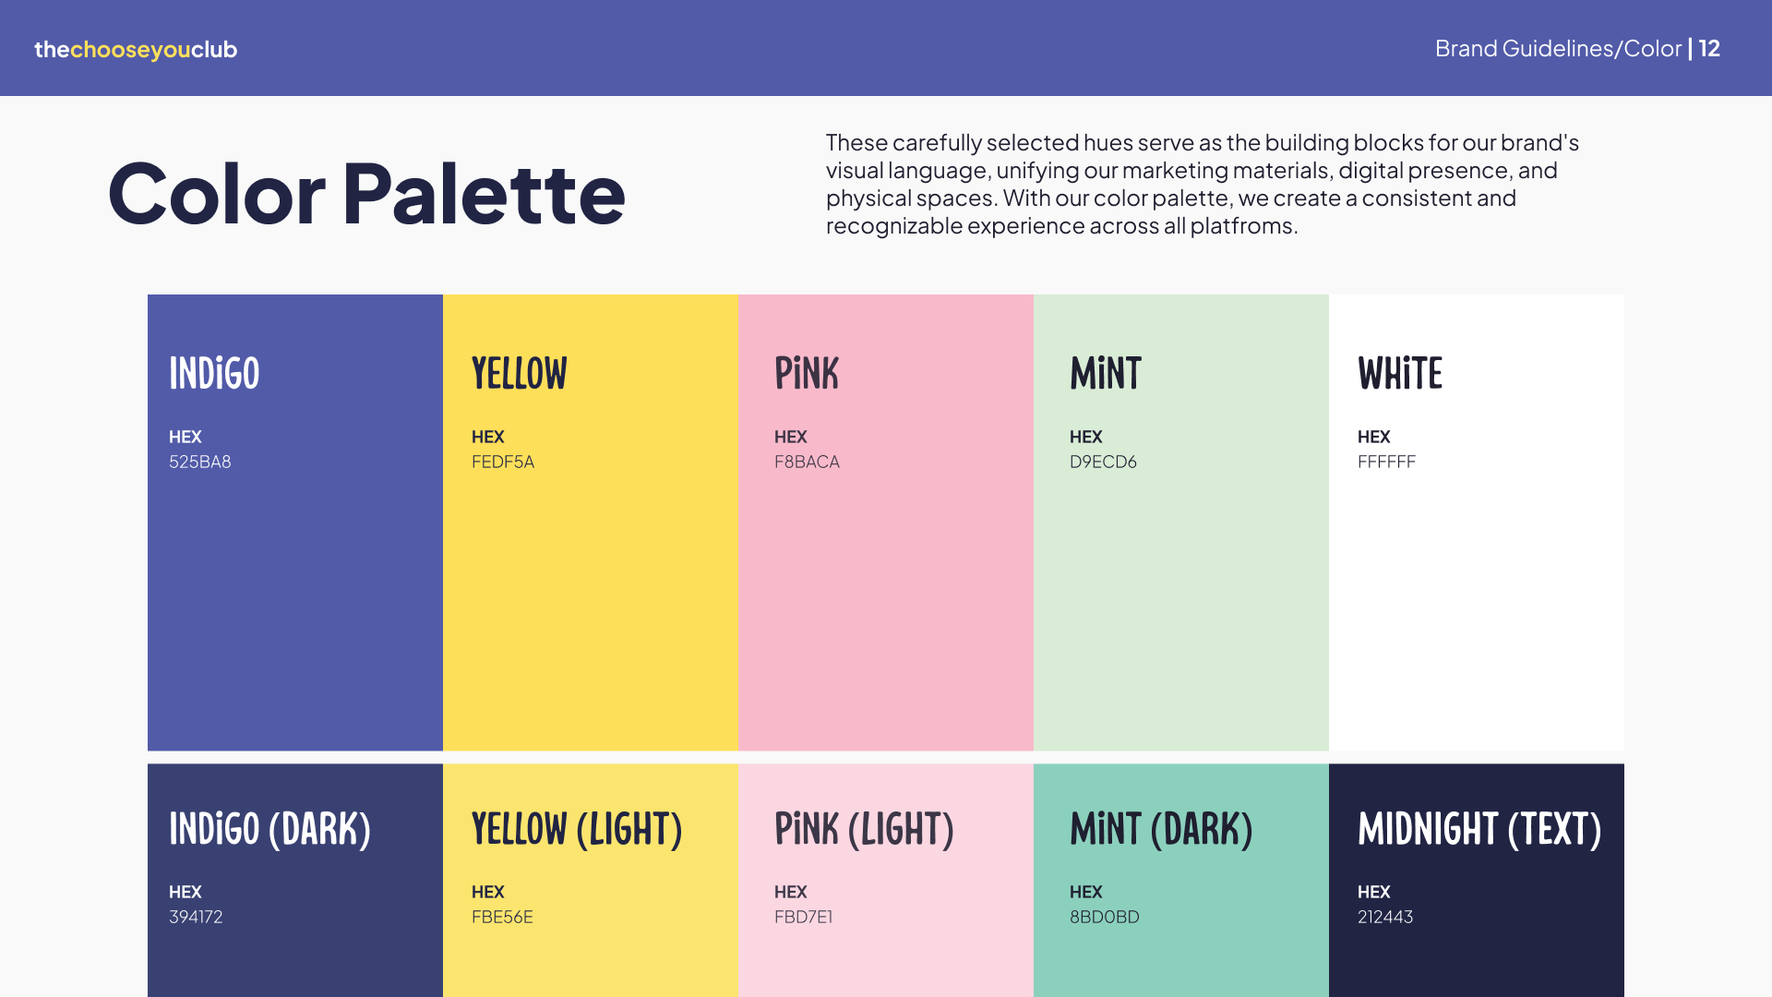Select the White FFFFFF color swatch

pos(1477,523)
